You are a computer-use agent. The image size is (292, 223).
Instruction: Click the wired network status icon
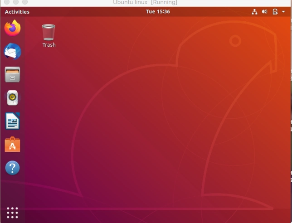254,12
